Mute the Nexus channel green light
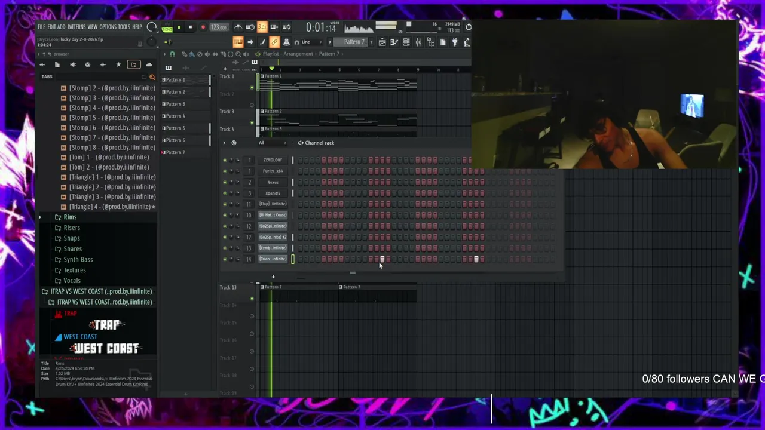The height and width of the screenshot is (430, 765). (x=225, y=182)
